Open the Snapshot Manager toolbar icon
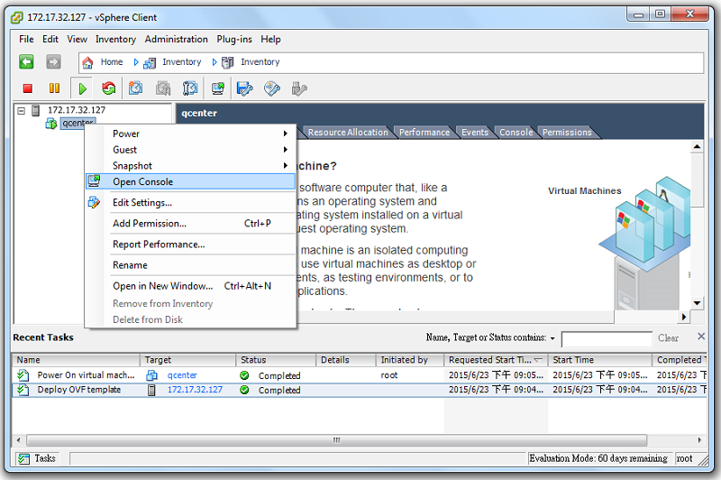 (x=190, y=88)
